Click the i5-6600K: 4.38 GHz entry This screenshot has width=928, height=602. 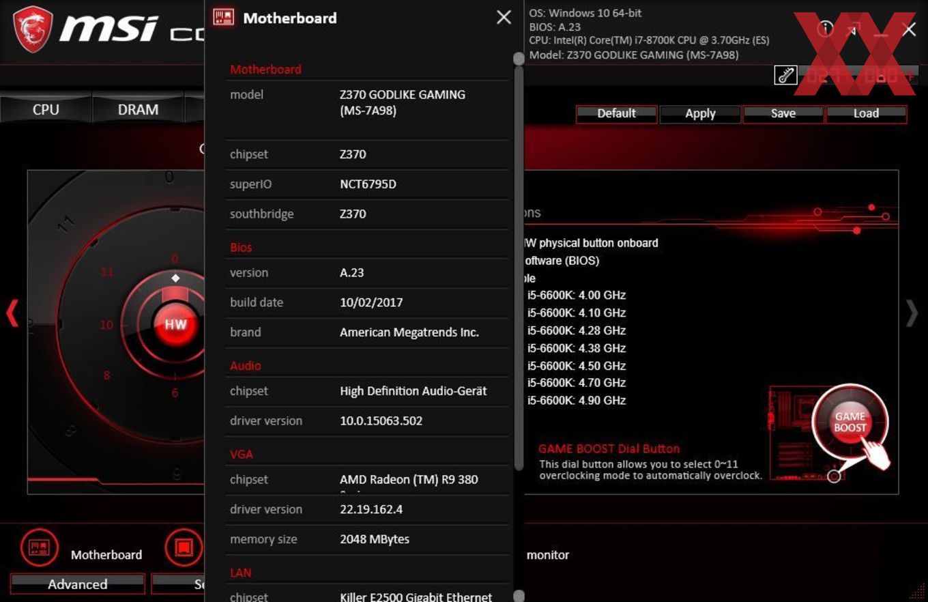(x=576, y=348)
